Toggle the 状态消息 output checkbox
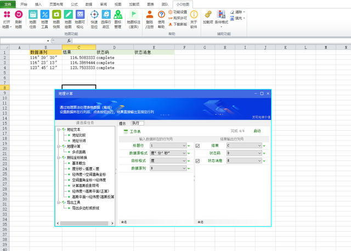The image size is (351, 251). (x=197, y=161)
